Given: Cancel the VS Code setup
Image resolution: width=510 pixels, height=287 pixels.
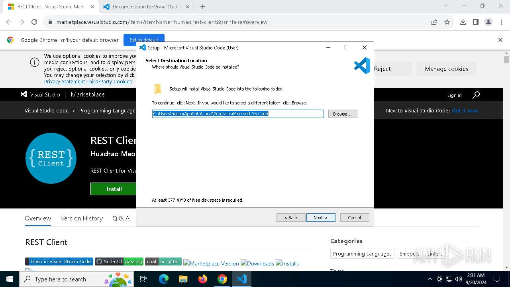Looking at the screenshot, I should [355, 218].
